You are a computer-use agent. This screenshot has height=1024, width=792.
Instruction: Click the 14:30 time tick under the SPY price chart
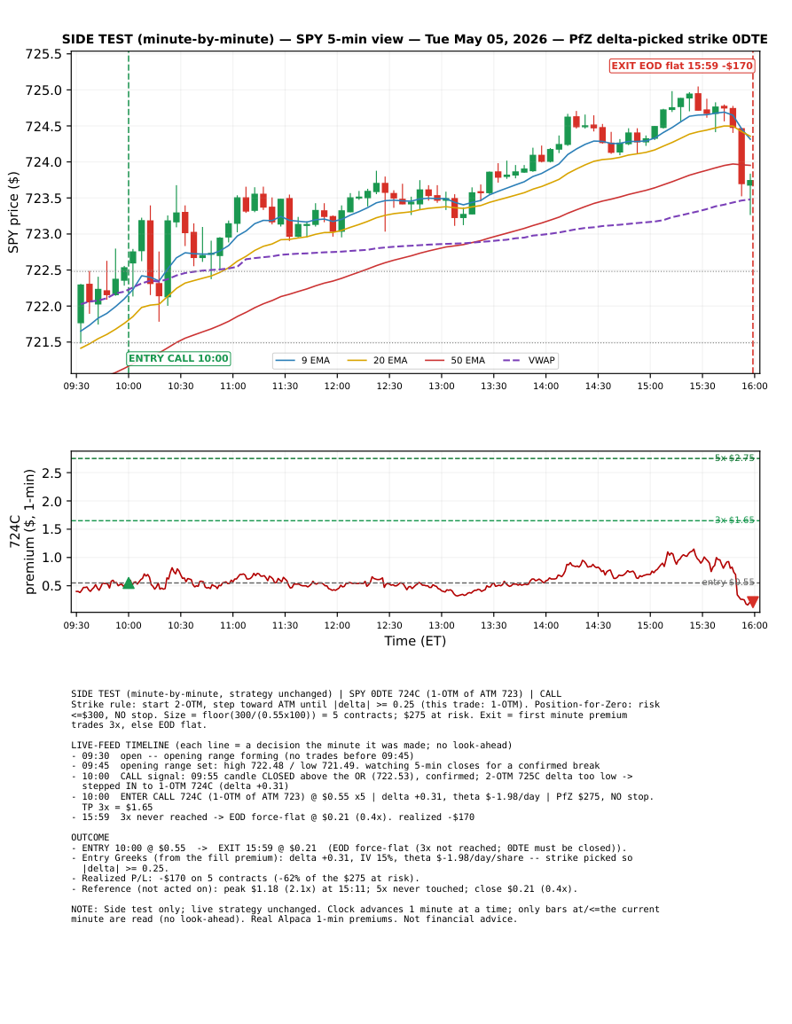pos(598,386)
